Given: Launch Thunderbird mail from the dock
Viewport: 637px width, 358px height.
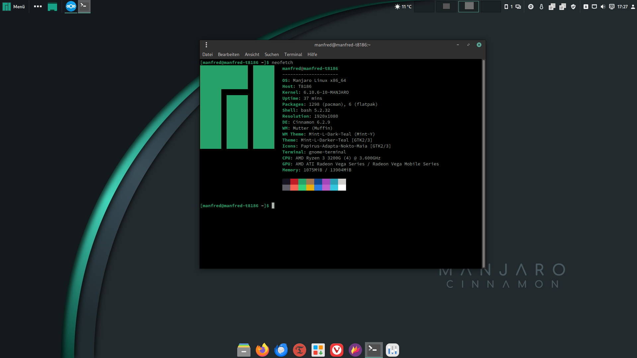Looking at the screenshot, I should 281,350.
